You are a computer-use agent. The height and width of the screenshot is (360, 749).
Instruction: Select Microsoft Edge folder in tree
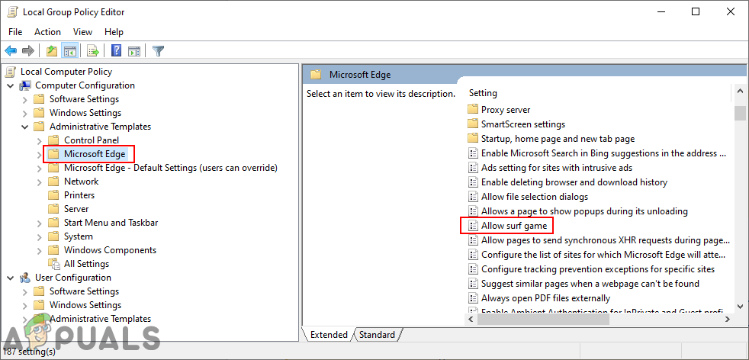pyautogui.click(x=95, y=154)
